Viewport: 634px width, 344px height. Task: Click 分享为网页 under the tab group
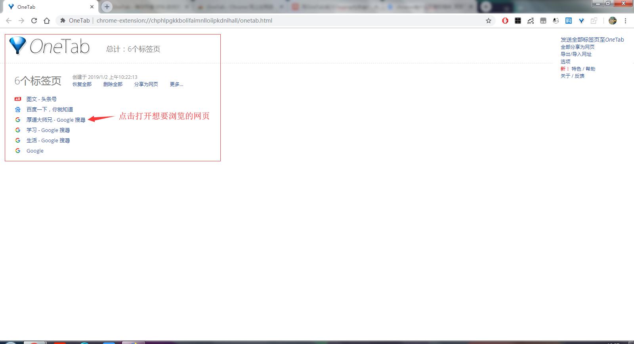coord(146,84)
